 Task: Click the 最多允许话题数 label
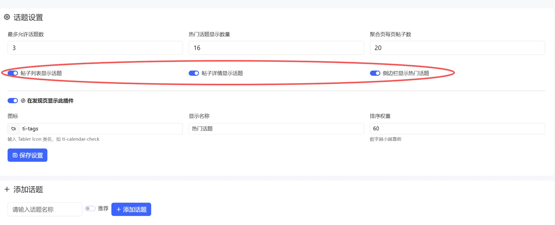click(26, 34)
